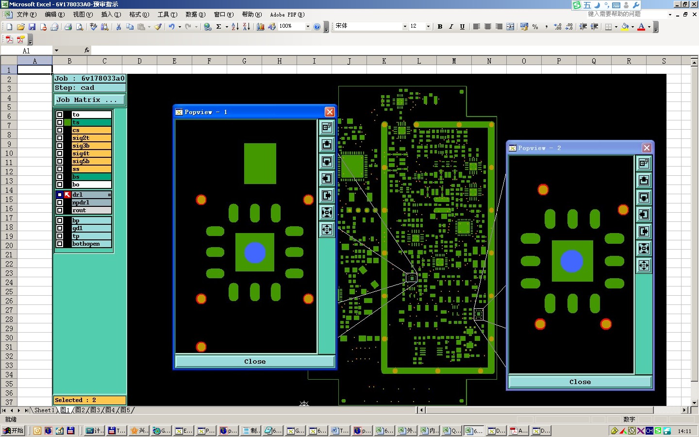Switch to the 图2 sheet tab
699x437 pixels.
[x=80, y=410]
